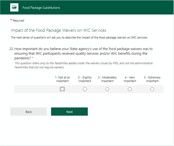The height and width of the screenshot is (146, 174).
Task: Select the '3 - Moderately important' radio button
Action: (107, 89)
